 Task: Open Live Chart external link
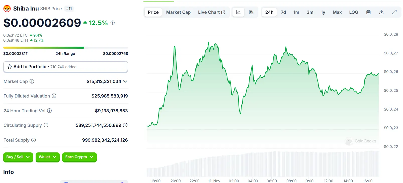211,12
